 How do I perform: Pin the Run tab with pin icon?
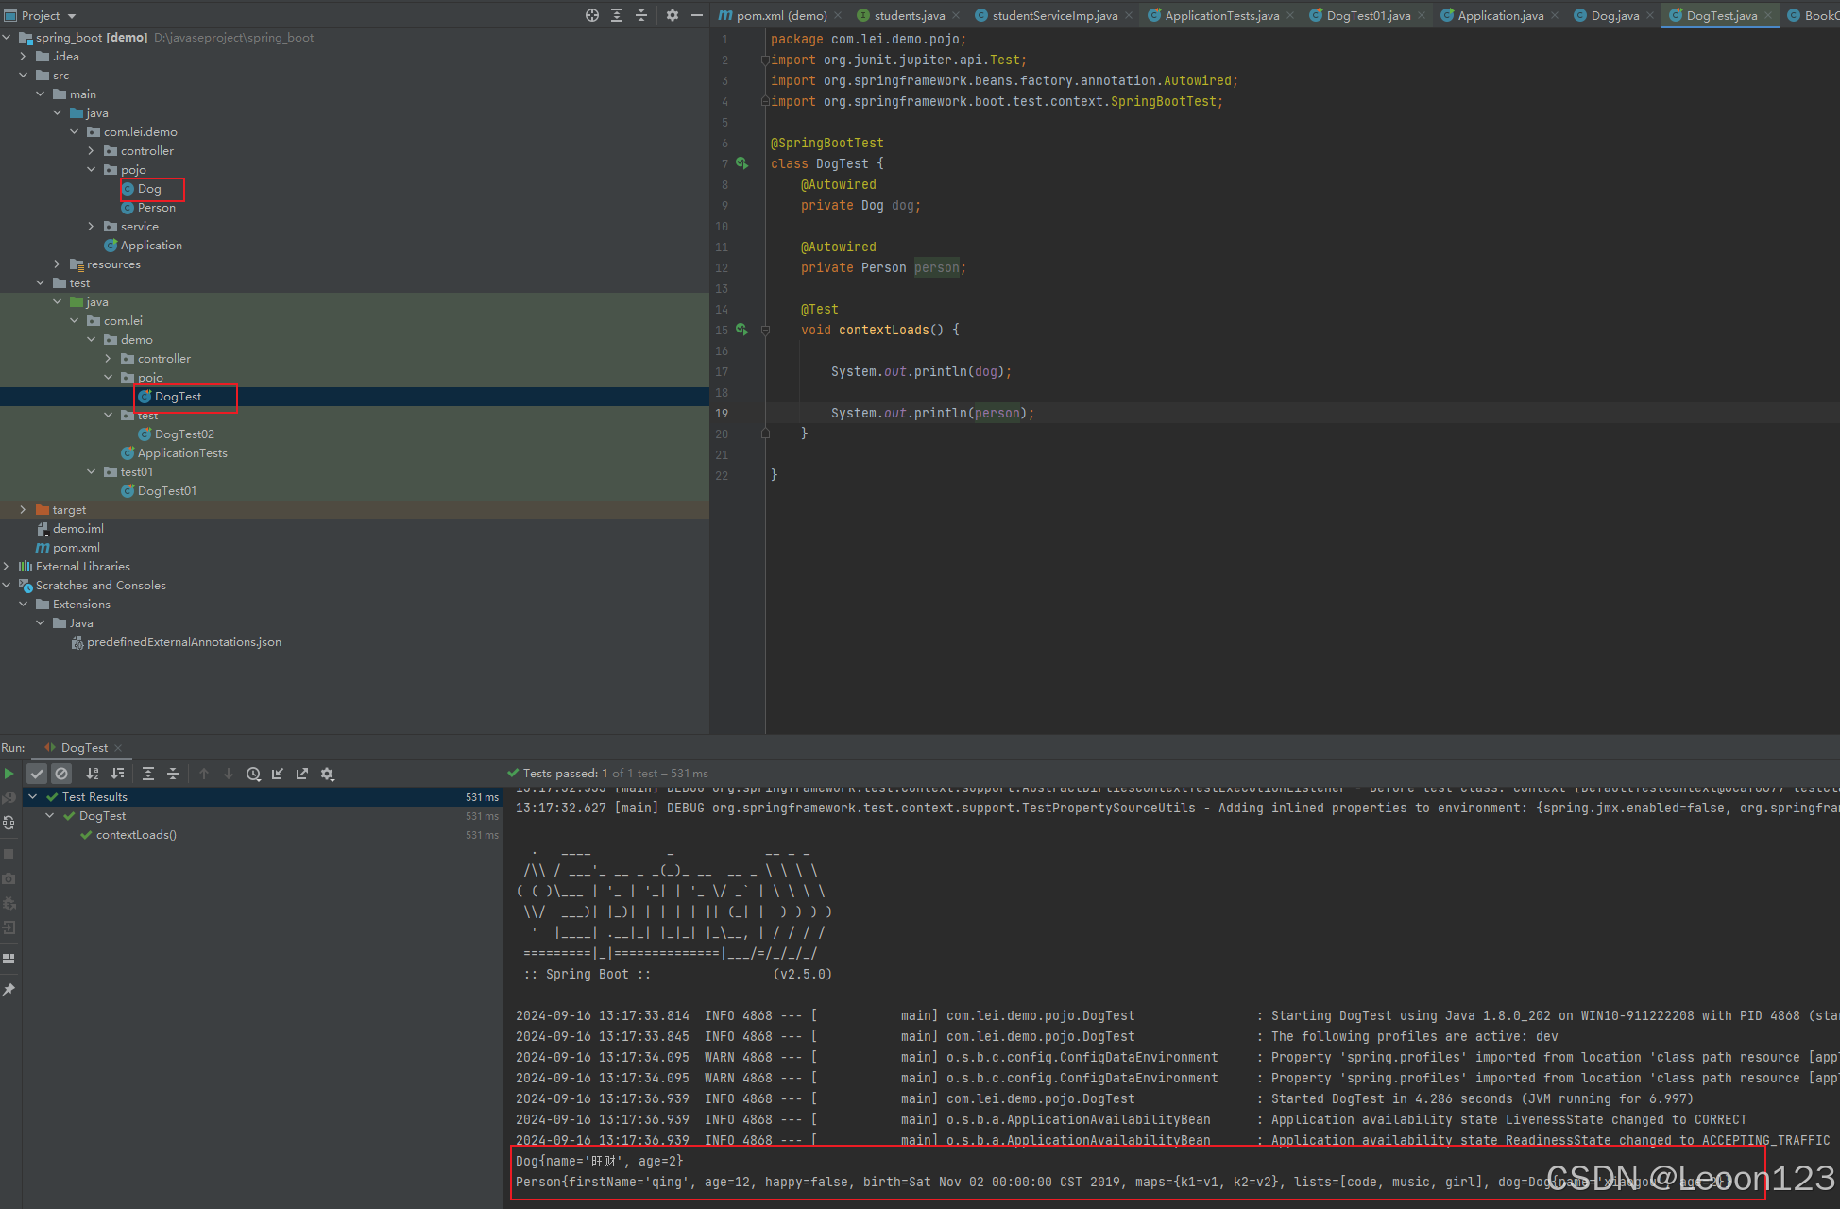click(x=9, y=990)
